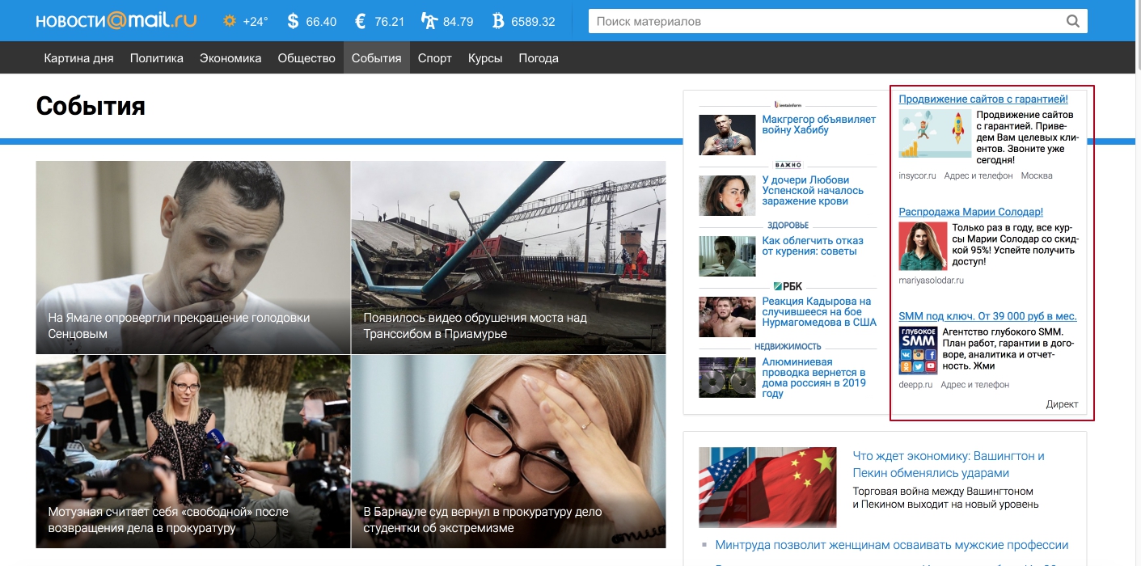Image resolution: width=1141 pixels, height=566 pixels.
Task: Open the Общество section
Action: 306,58
